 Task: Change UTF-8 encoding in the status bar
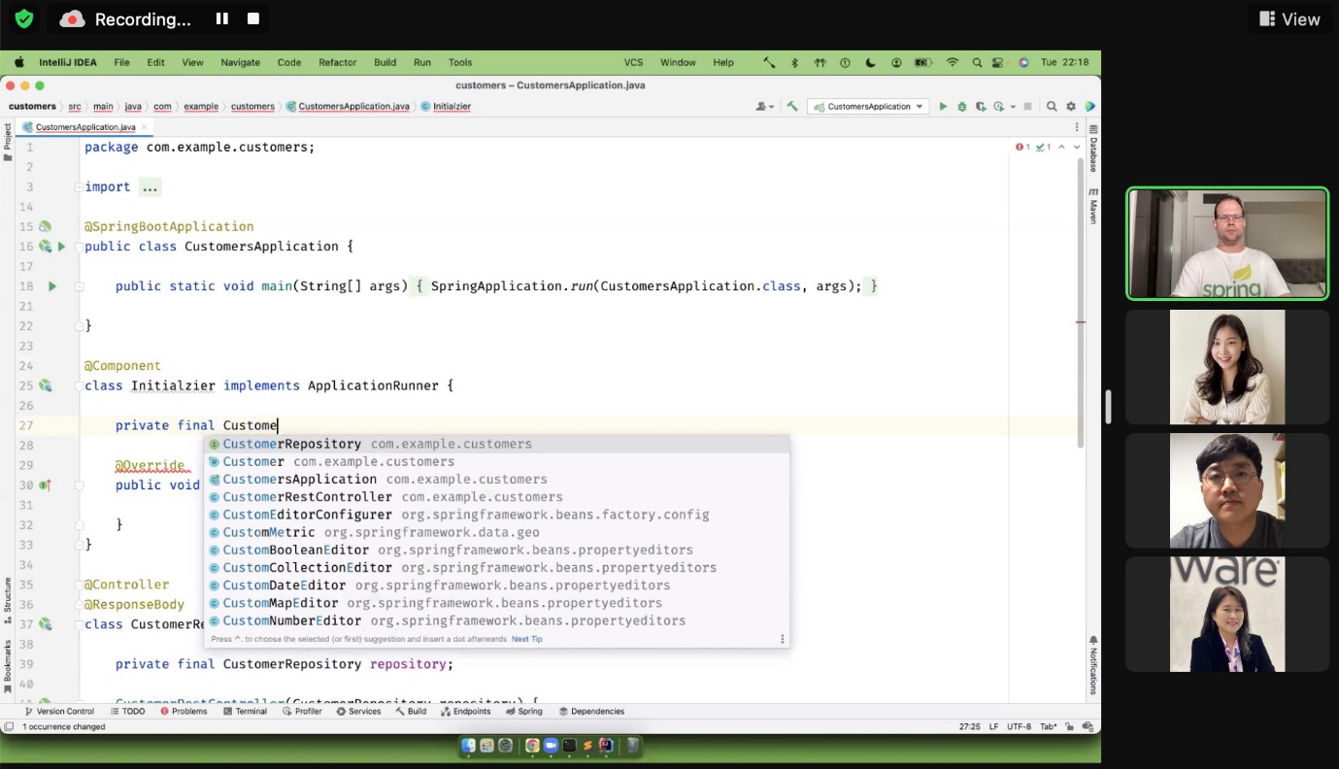coord(1019,726)
